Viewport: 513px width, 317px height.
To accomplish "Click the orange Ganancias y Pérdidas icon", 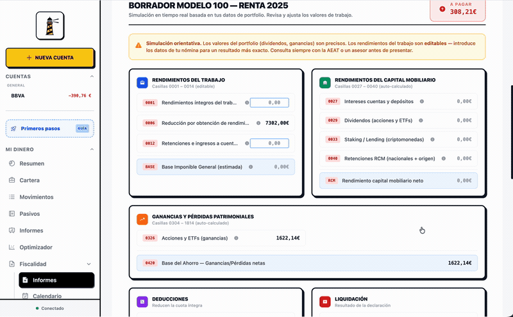I will click(142, 219).
